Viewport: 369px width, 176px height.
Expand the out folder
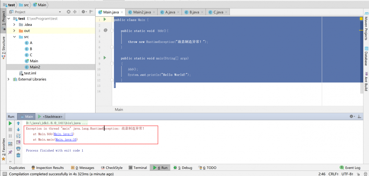coord(14,31)
